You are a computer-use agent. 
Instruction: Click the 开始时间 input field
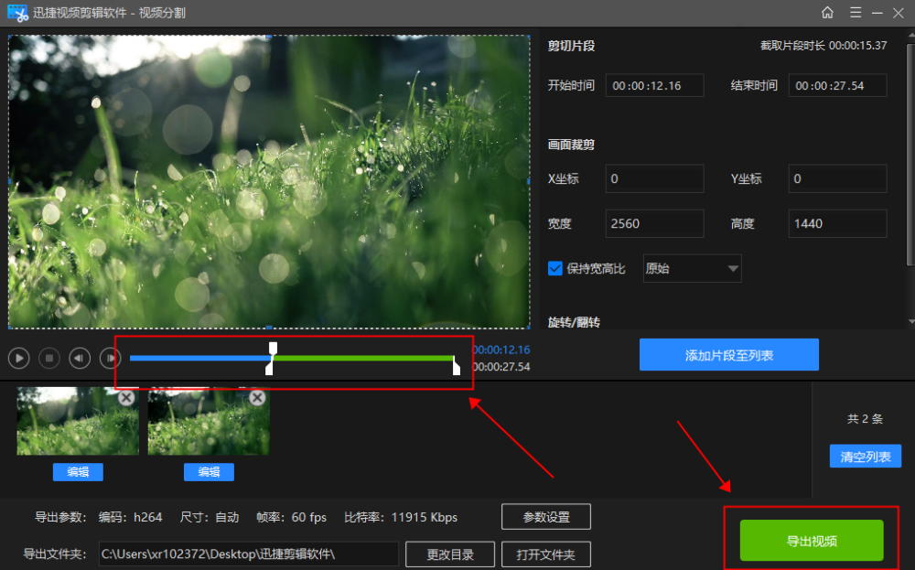point(654,85)
